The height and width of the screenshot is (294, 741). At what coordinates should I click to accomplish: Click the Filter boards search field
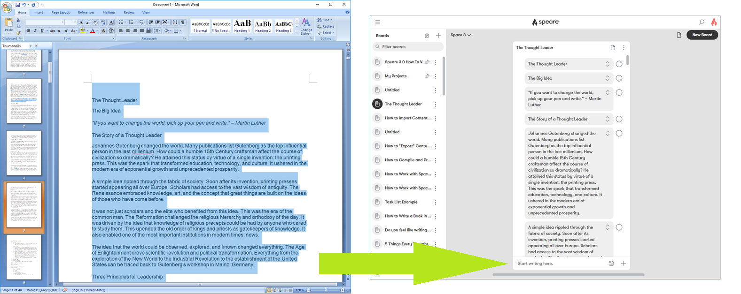point(408,47)
